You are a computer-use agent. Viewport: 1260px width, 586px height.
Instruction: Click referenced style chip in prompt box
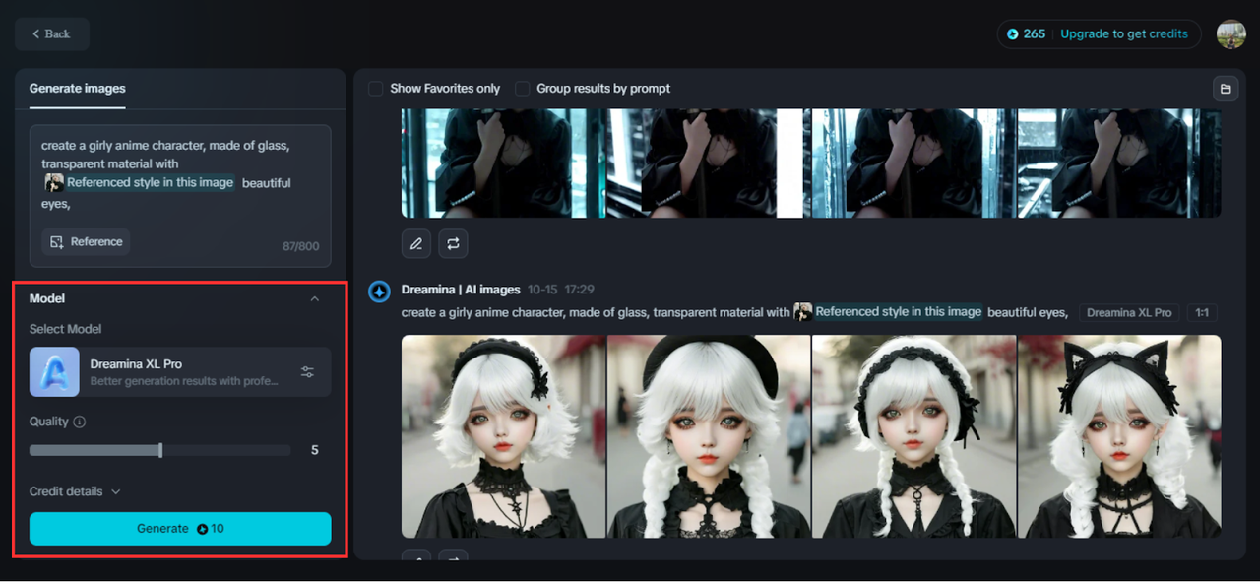tap(140, 182)
